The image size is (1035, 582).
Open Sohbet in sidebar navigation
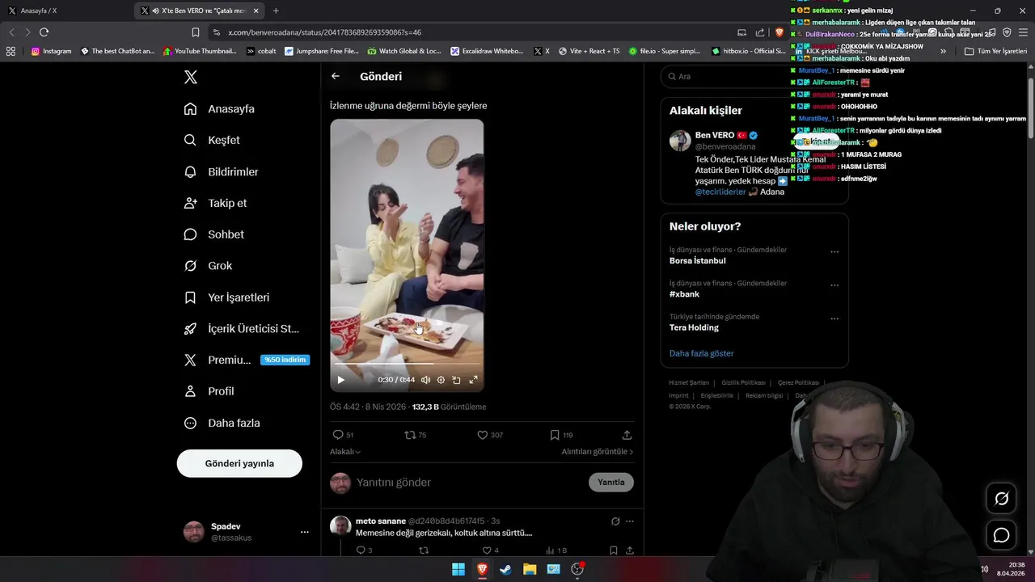click(213, 234)
